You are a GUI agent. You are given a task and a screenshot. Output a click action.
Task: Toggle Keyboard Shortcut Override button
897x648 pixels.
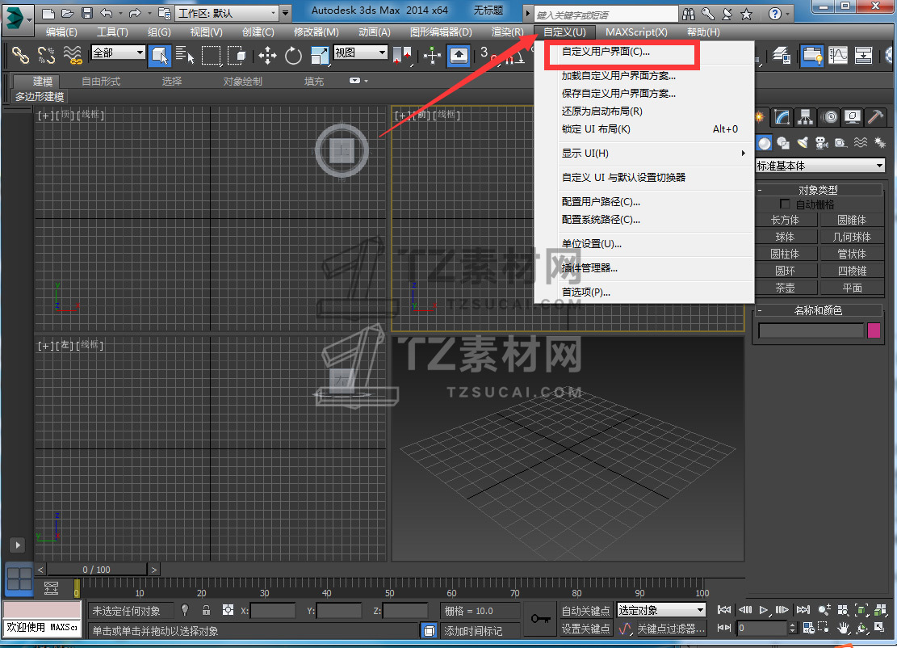(459, 56)
